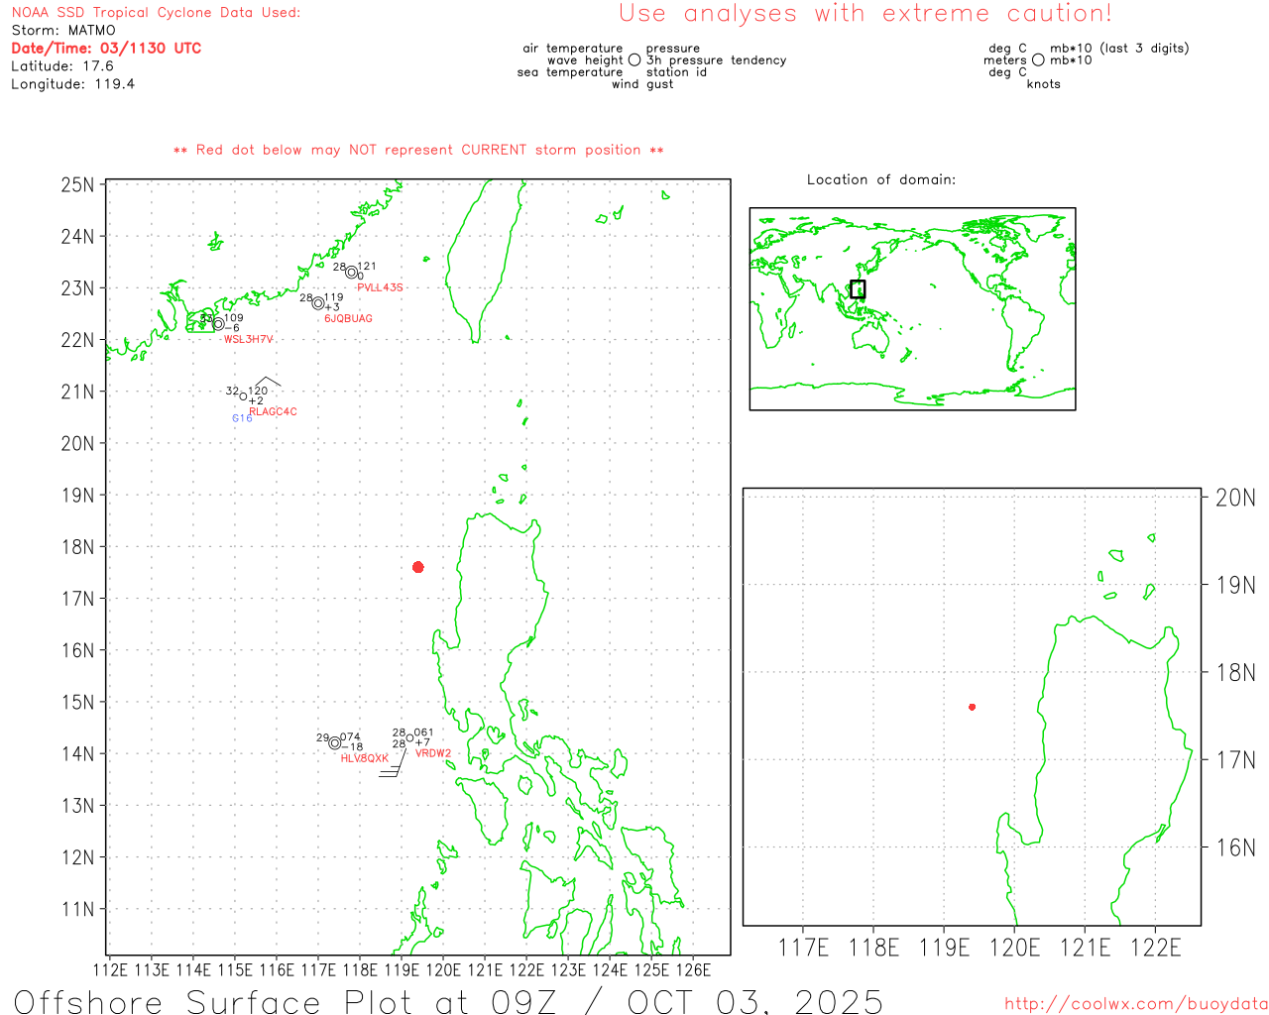The image size is (1269, 1015).
Task: Click the blue 616 value near RLAGC4C
Action: tap(242, 418)
